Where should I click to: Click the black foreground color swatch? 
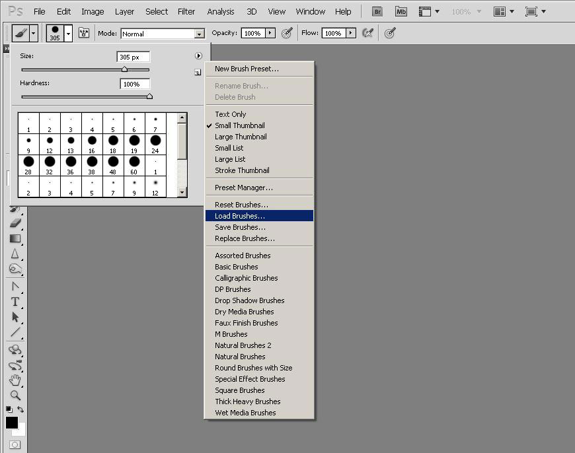pyautogui.click(x=12, y=423)
